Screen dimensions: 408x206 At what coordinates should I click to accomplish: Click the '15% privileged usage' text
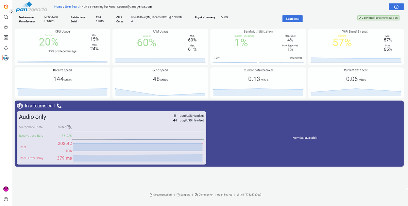point(63,51)
